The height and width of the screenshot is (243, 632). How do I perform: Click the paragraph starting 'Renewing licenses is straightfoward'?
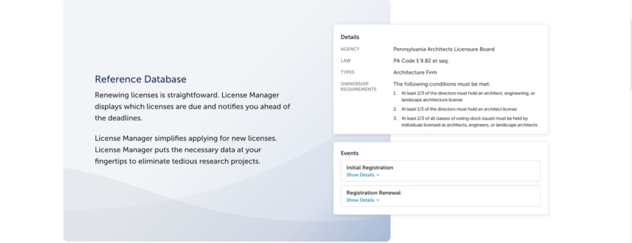pyautogui.click(x=193, y=107)
